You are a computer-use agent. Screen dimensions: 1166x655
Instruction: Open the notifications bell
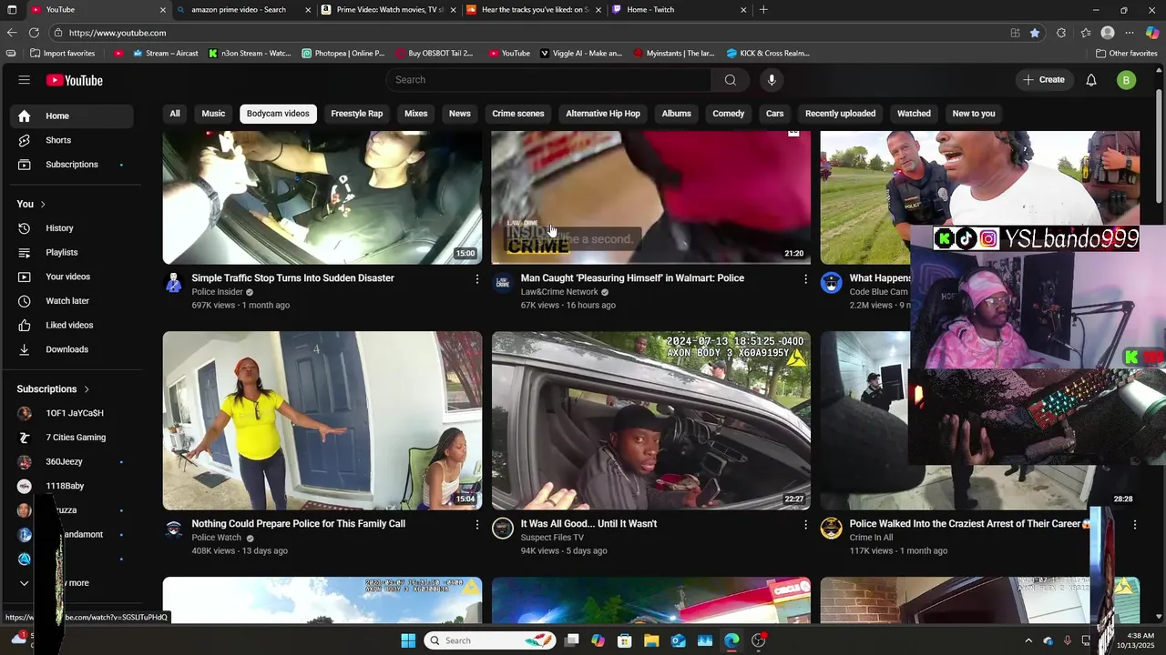coord(1091,80)
